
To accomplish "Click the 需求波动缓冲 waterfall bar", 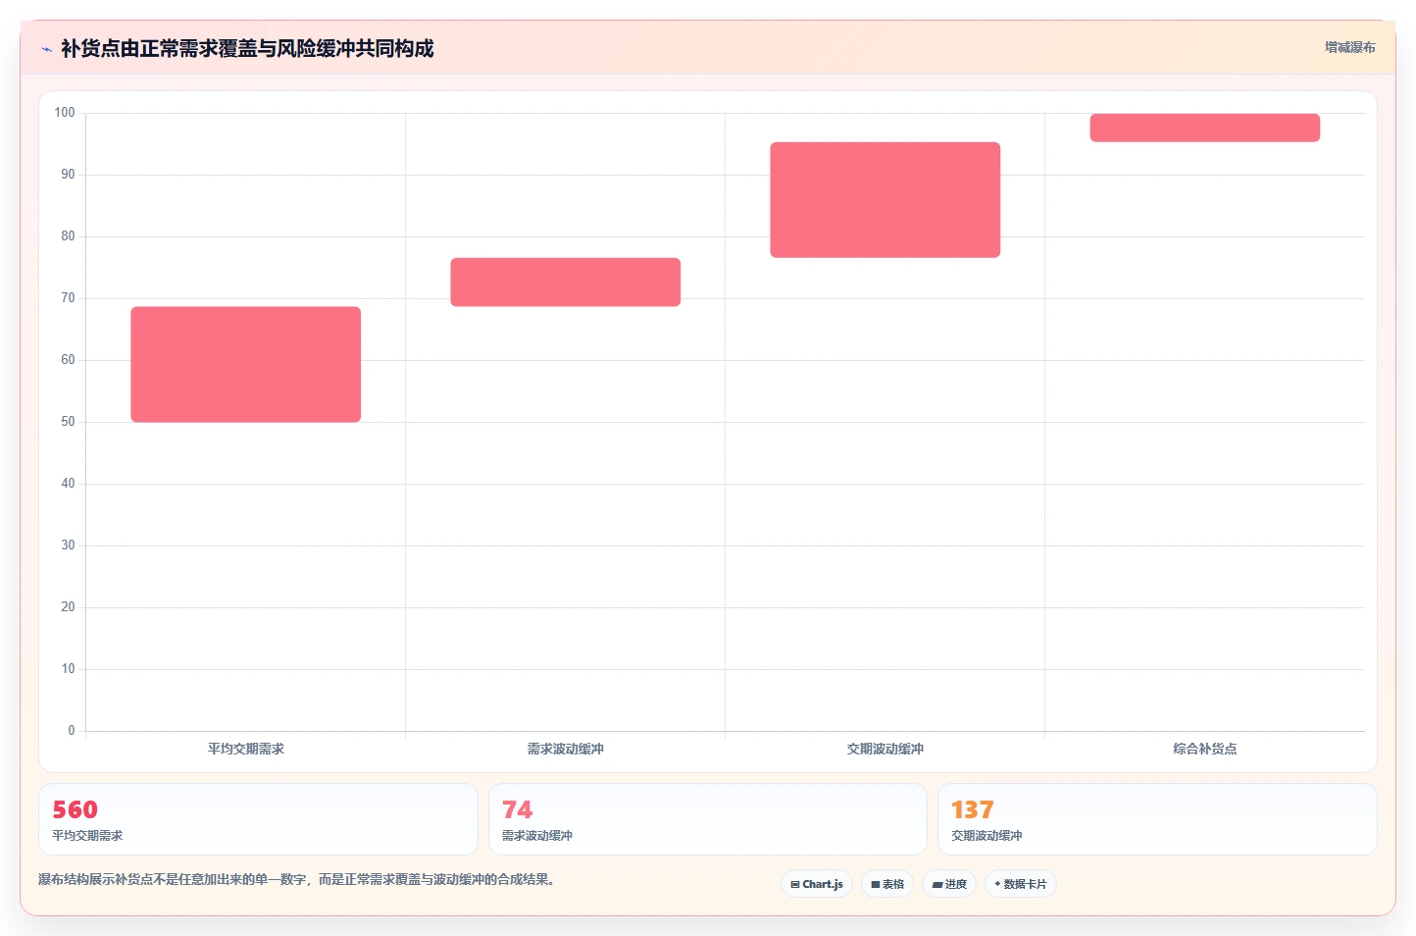I will point(566,282).
